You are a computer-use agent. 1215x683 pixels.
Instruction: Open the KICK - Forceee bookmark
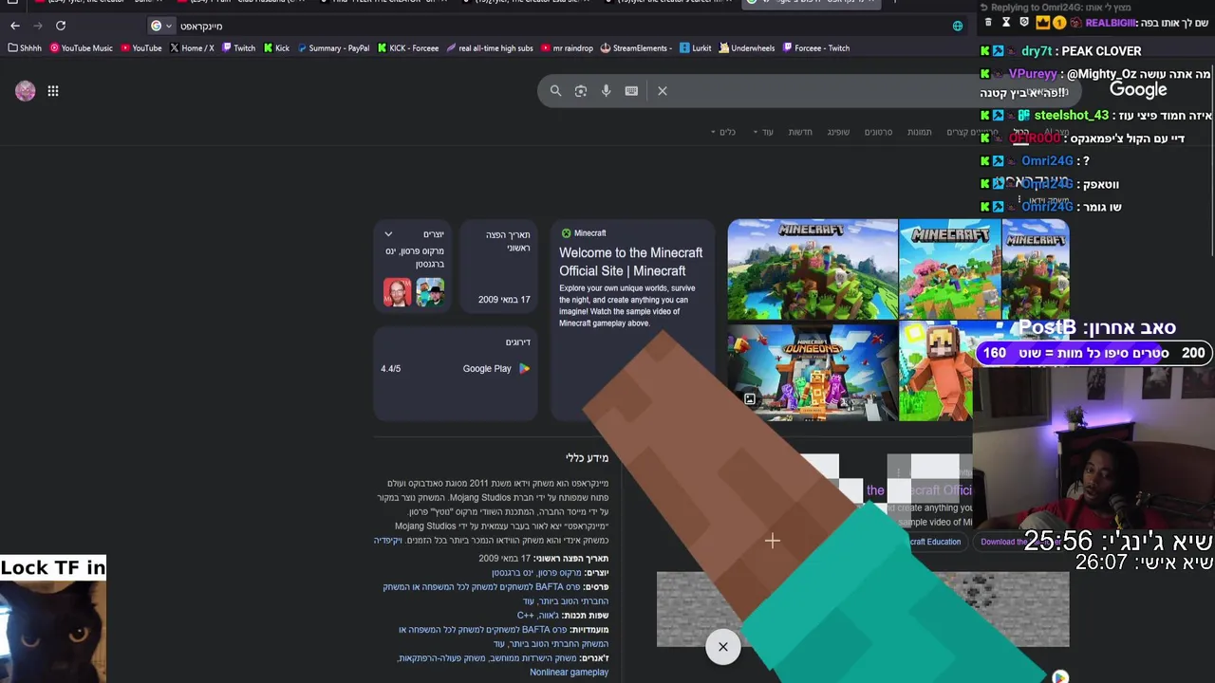408,48
